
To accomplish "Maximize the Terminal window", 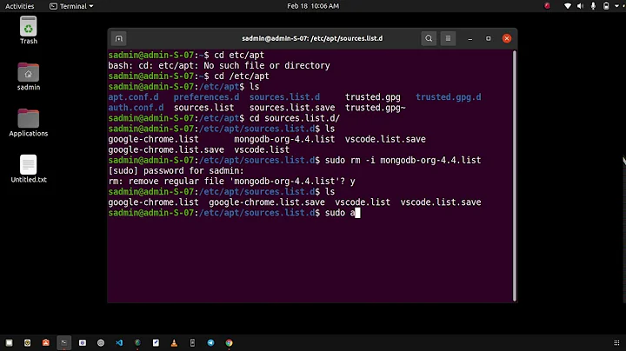I will [x=489, y=39].
